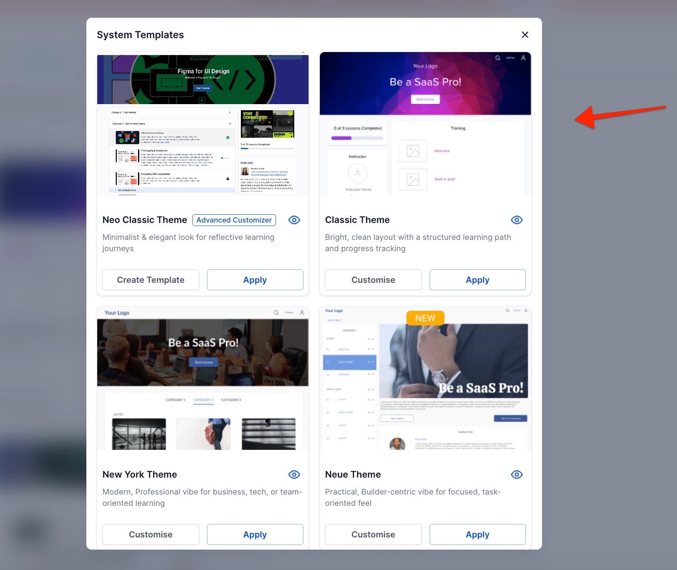Apply the Neo Classic Theme
This screenshot has height=570, width=677.
pyautogui.click(x=255, y=280)
